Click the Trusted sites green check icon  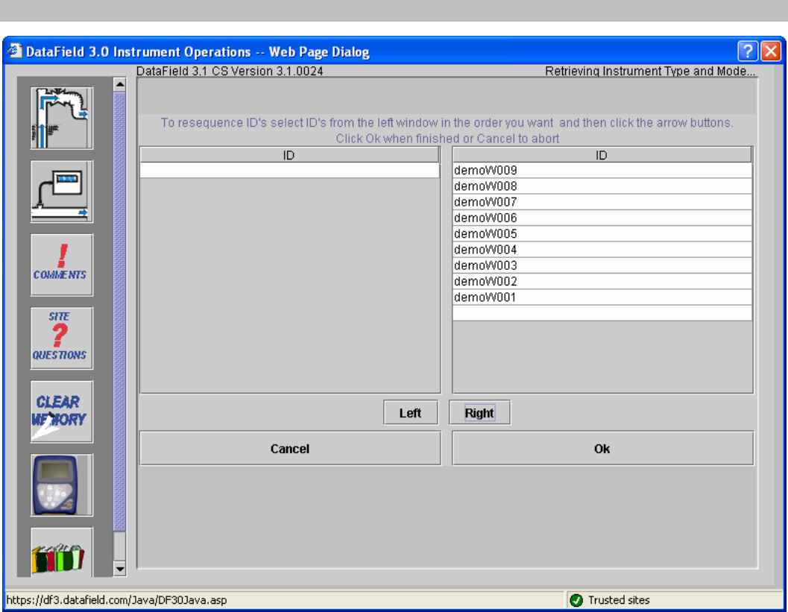click(x=576, y=600)
